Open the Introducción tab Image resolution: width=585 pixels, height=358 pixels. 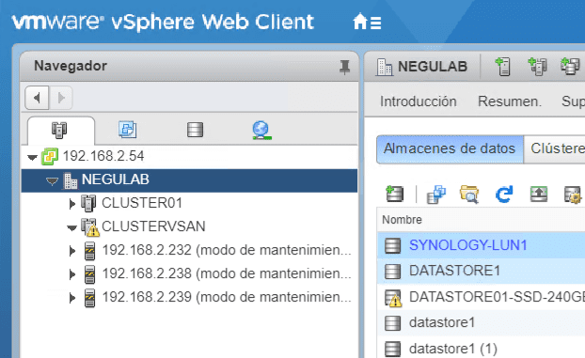[x=419, y=101]
